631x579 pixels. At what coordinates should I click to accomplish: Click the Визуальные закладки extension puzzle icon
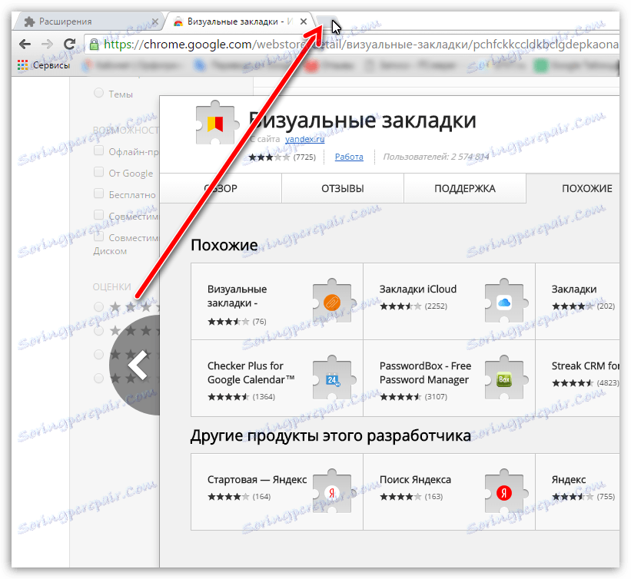pyautogui.click(x=216, y=123)
